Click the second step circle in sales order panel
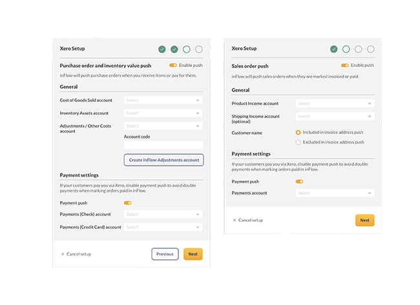This screenshot has width=420, height=305. click(x=346, y=49)
